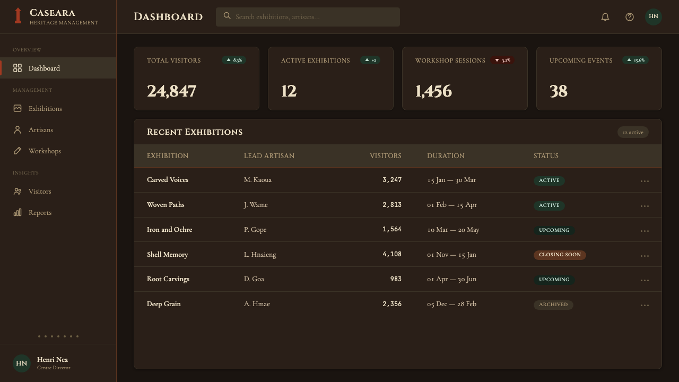Open the Workshop Sessions card

click(x=465, y=79)
